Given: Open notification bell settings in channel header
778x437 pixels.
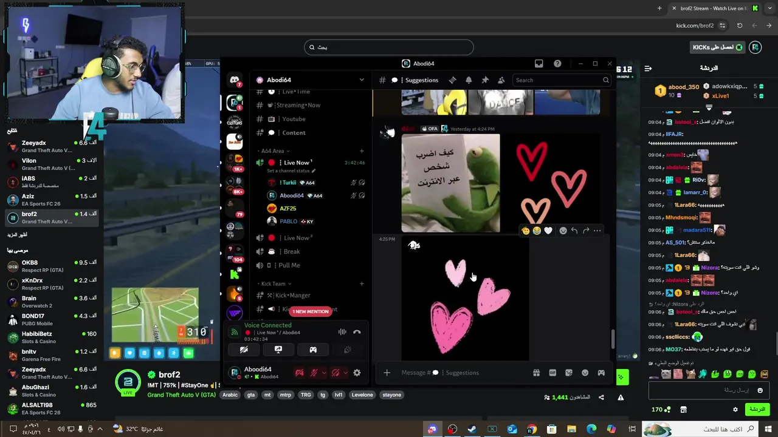Looking at the screenshot, I should [469, 80].
